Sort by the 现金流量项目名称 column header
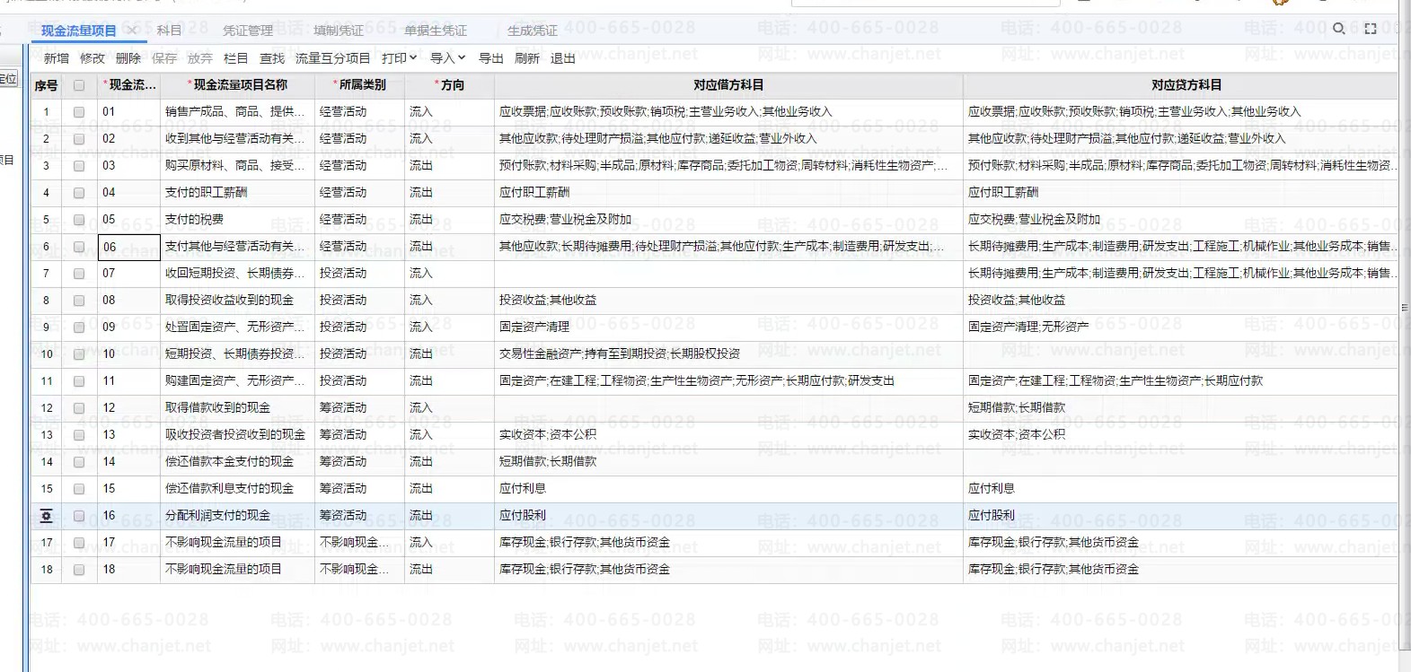Image resolution: width=1411 pixels, height=672 pixels. point(238,85)
